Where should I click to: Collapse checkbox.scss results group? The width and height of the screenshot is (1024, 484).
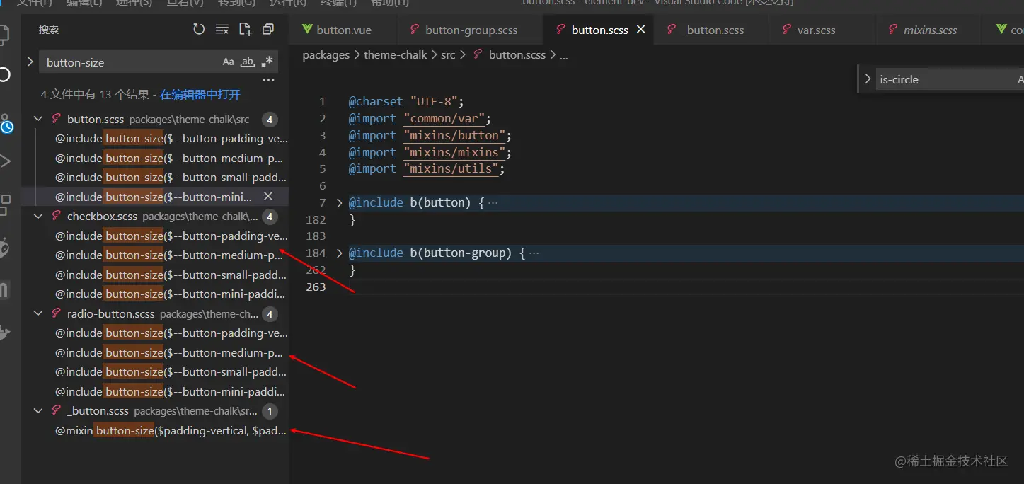point(38,216)
